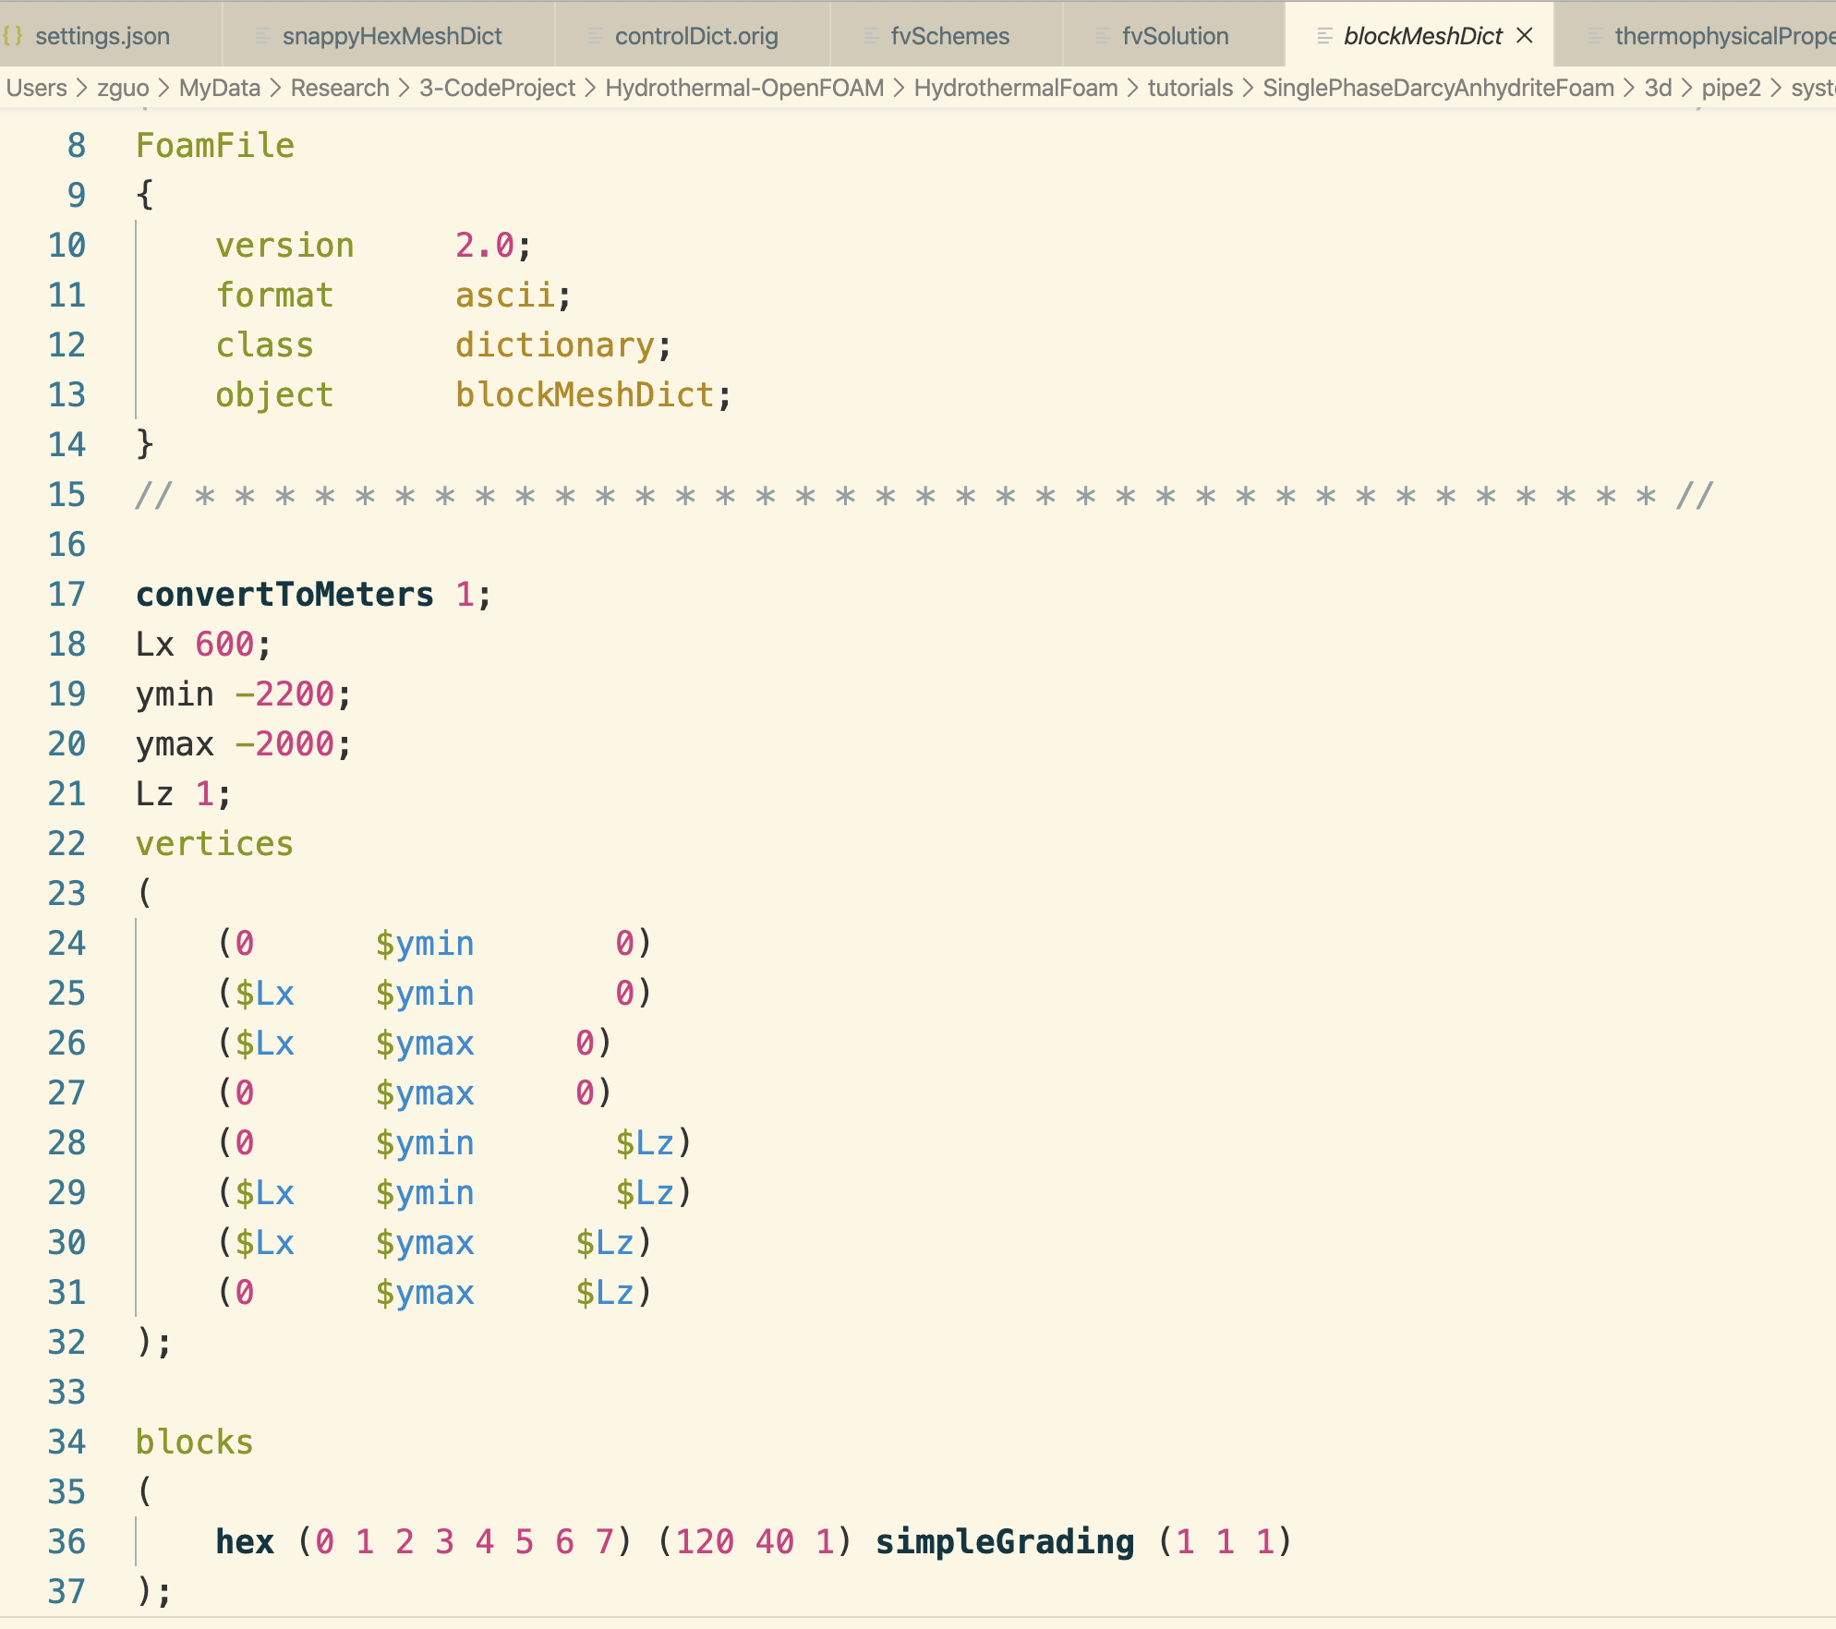Place cursor on convertToMeters keyword
The height and width of the screenshot is (1629, 1836).
284,595
